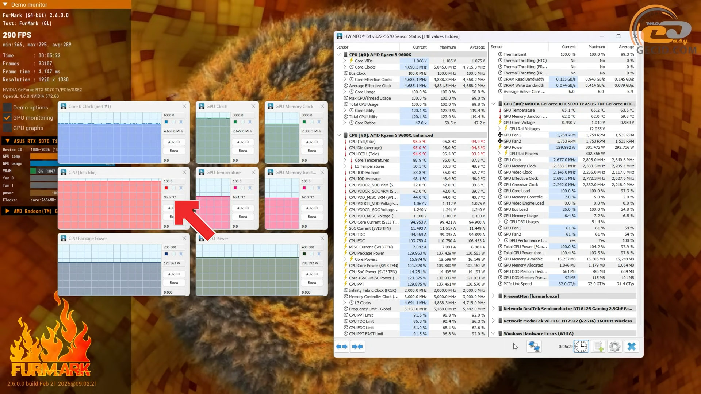701x394 pixels.
Task: Click the clock reset-timer icon in HWiNFO toolbar
Action: (581, 347)
